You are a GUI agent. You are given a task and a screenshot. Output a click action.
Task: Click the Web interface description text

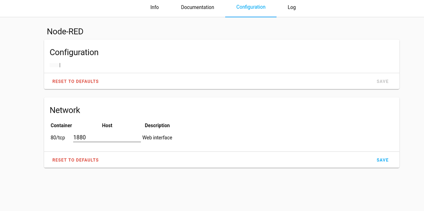157,138
